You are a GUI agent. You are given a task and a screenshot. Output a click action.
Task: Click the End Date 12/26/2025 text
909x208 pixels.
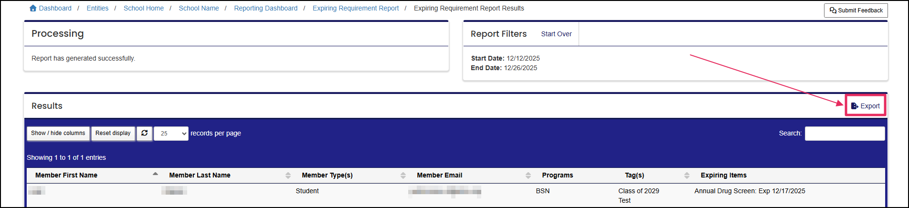(504, 68)
